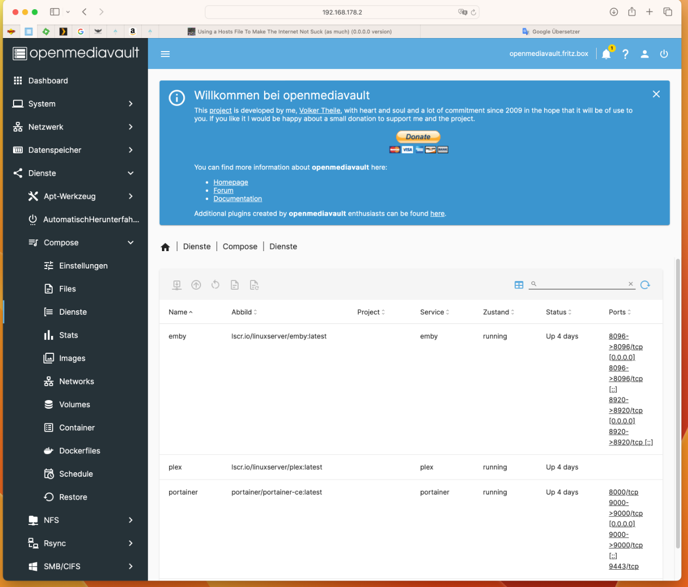The image size is (688, 587).
Task: Open Safari share button
Action: coord(631,11)
